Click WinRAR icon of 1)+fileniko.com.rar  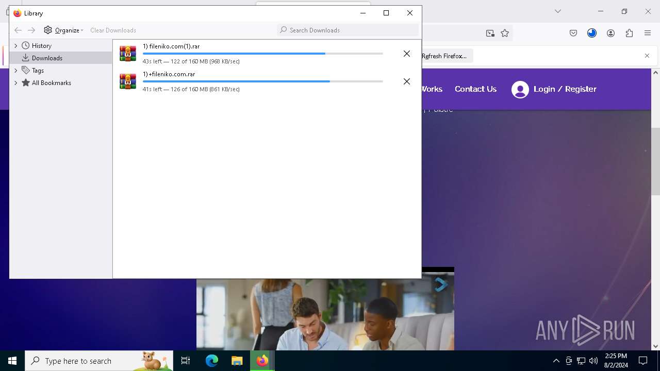tap(128, 81)
